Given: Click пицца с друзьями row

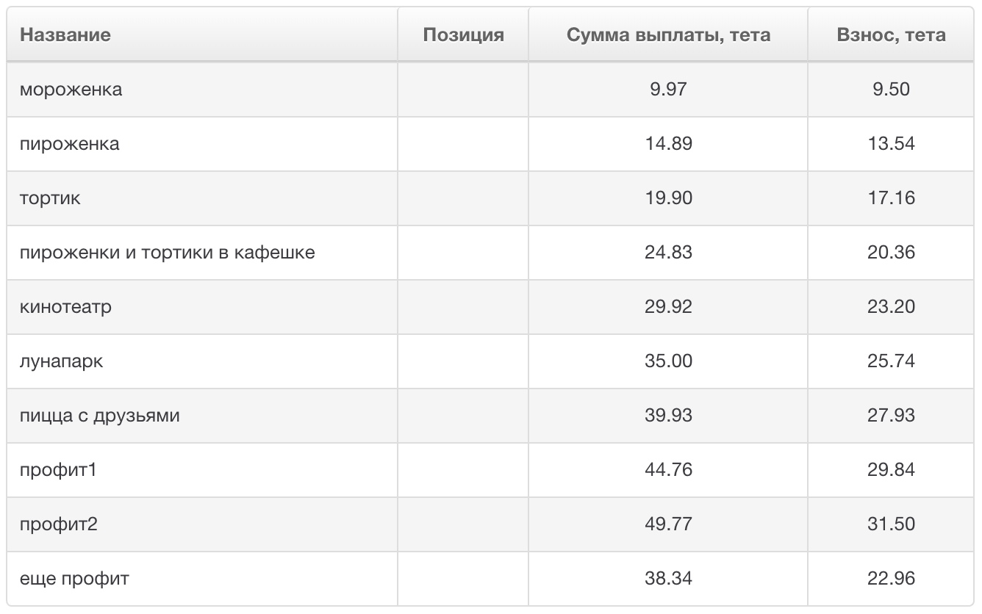Looking at the screenshot, I should click(x=99, y=416).
